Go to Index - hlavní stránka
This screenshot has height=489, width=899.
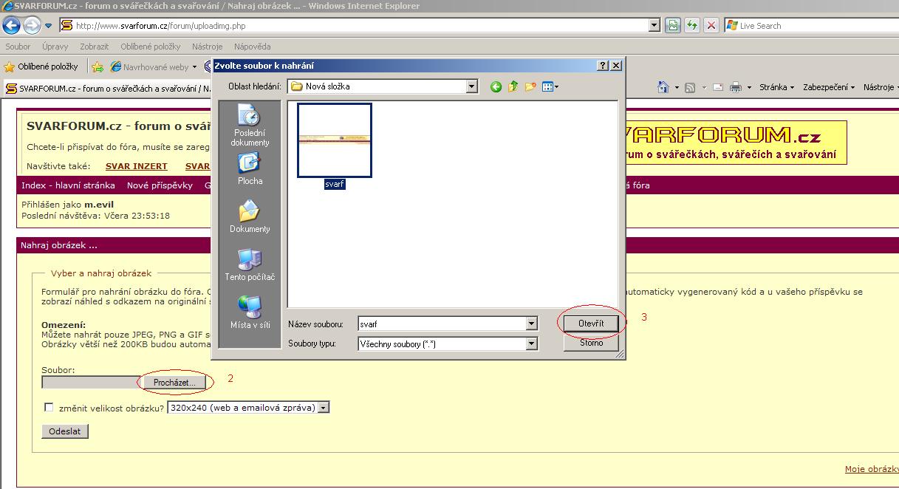click(68, 185)
